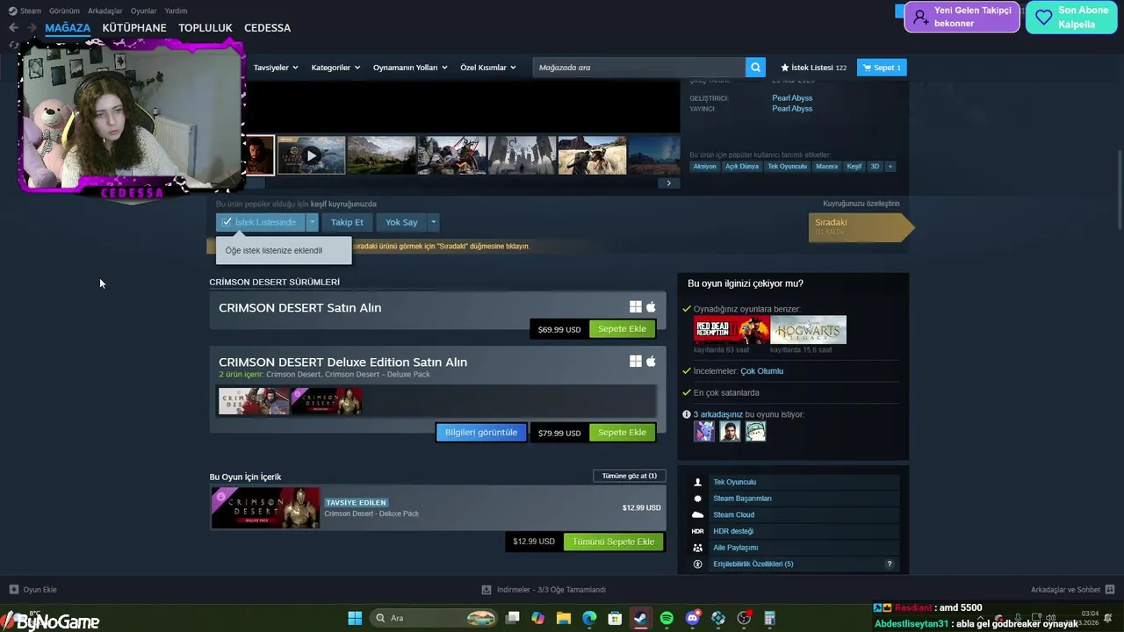Go forward with the right arrow
The image size is (1124, 632).
(32, 28)
